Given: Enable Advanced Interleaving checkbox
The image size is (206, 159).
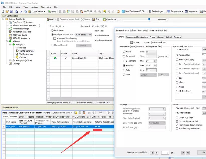Looking at the screenshot, I should [55, 38].
